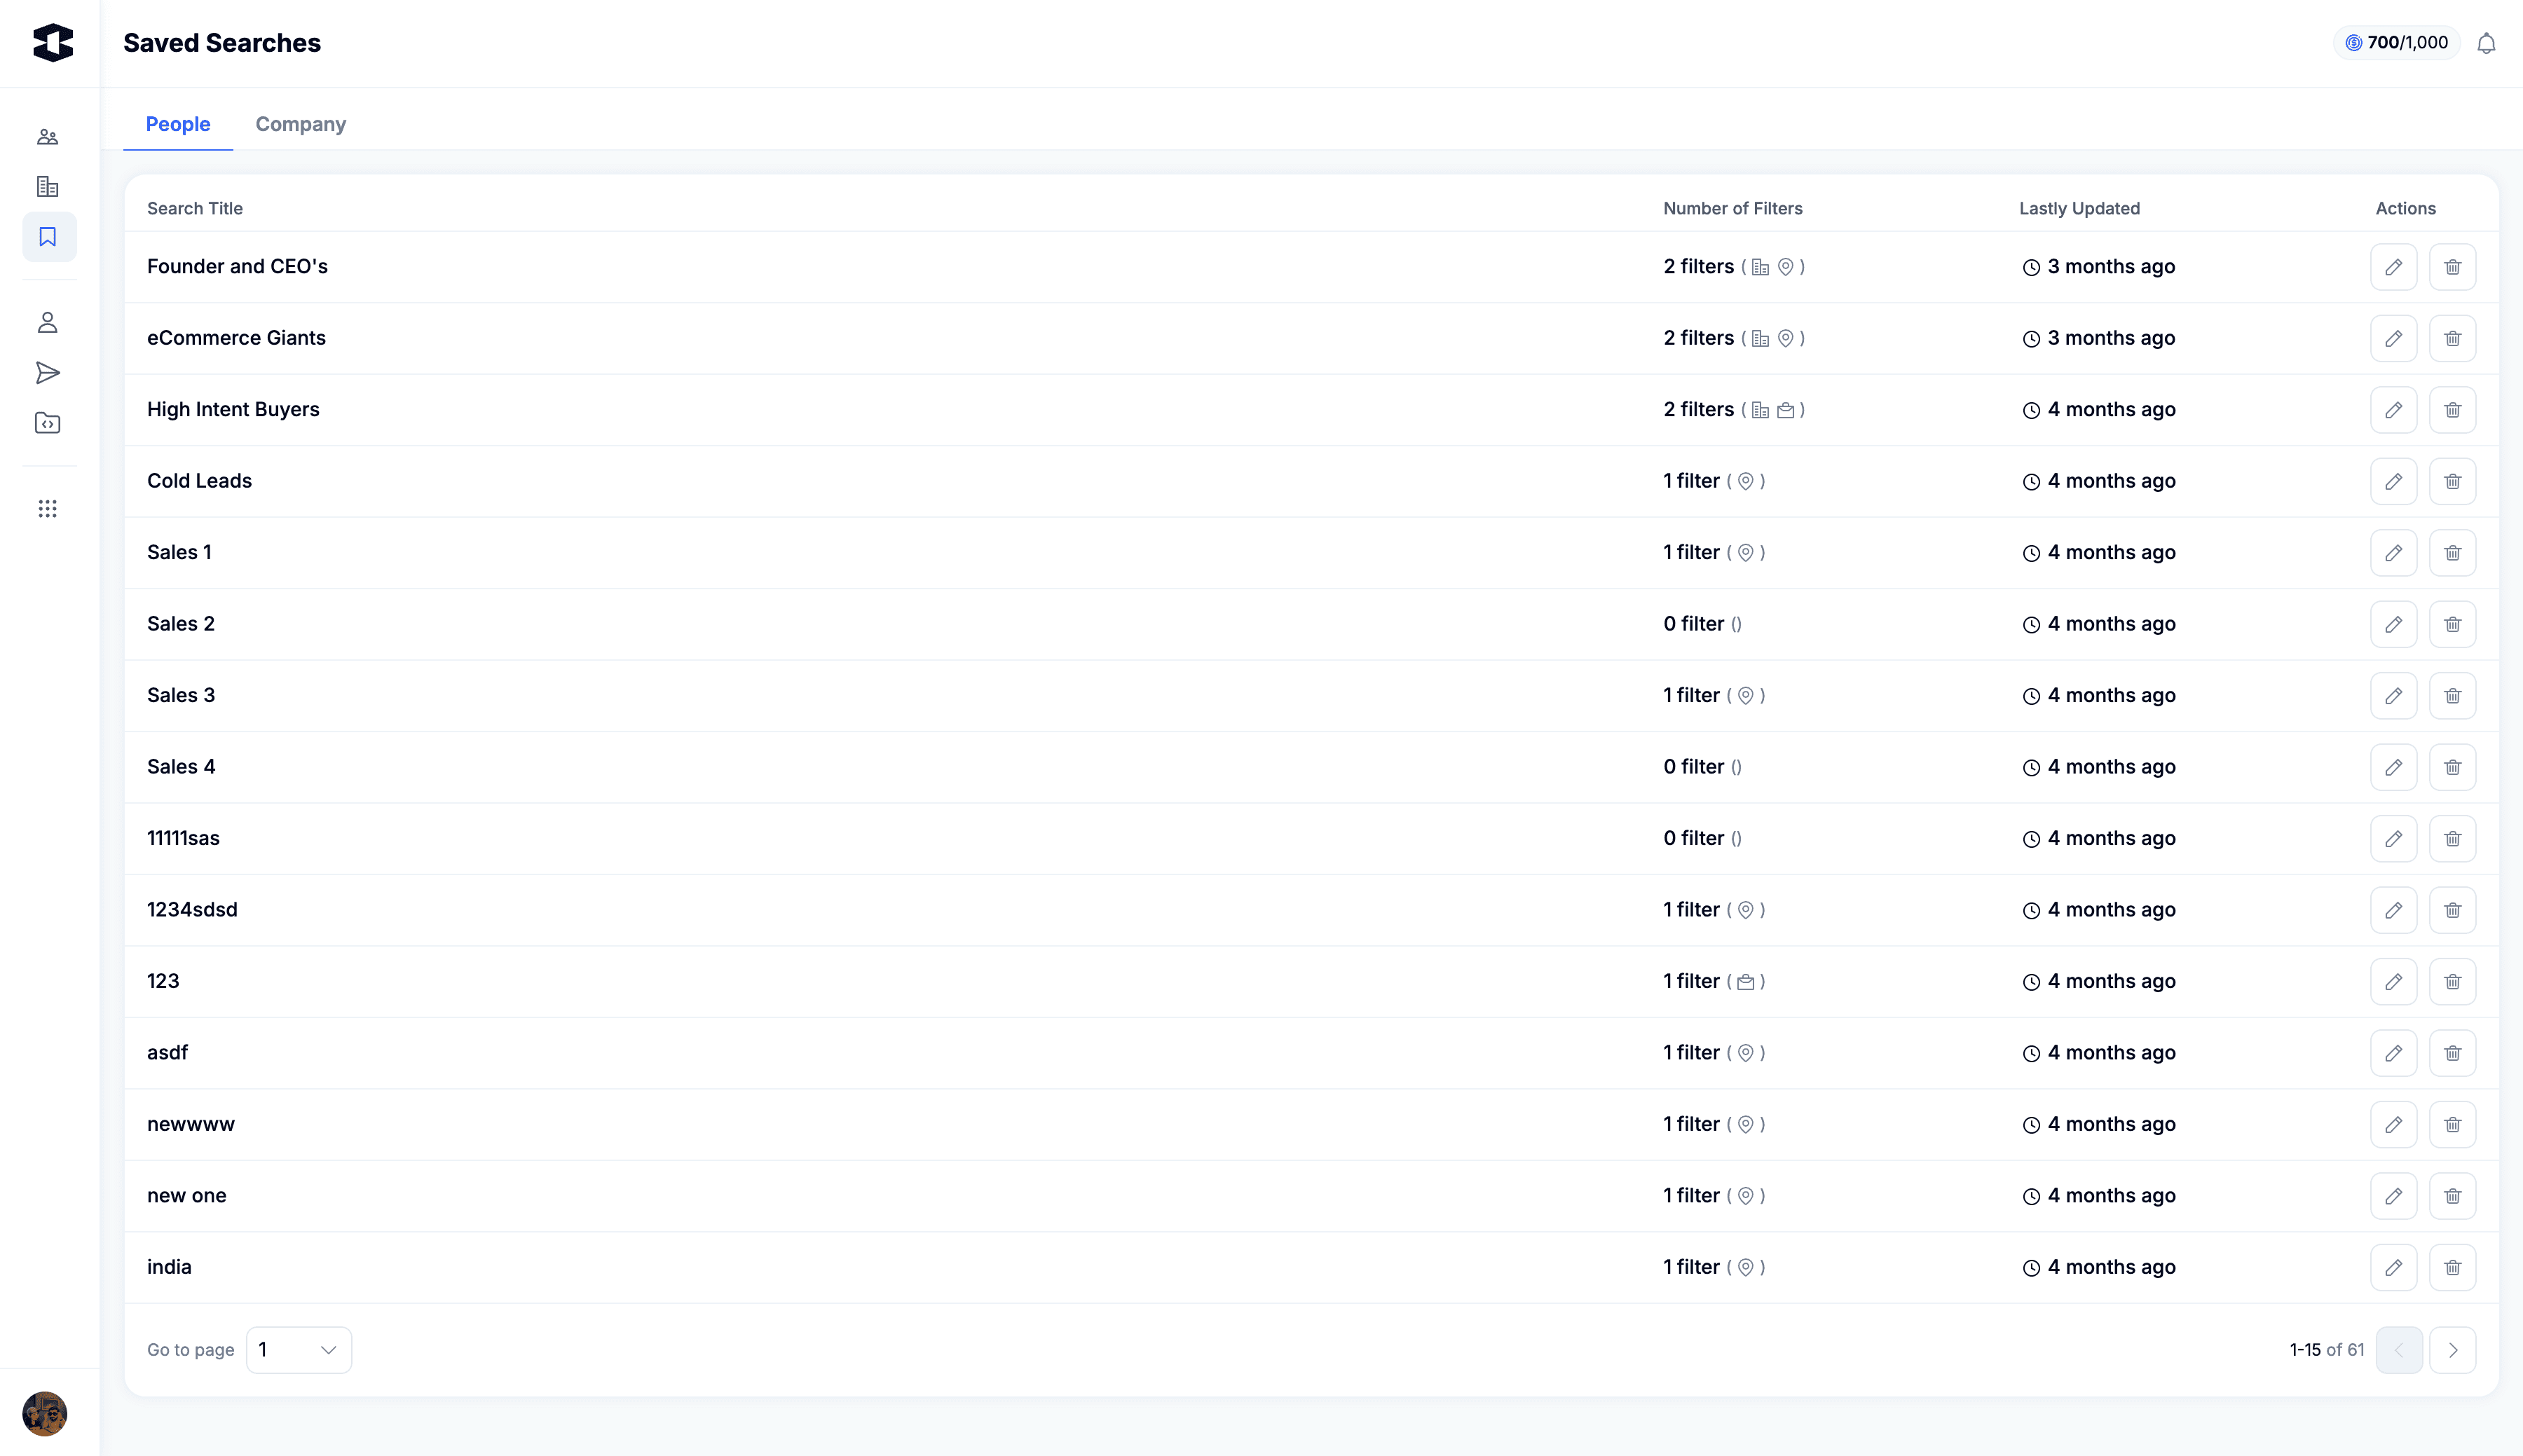Go to next page of results
2523x1456 pixels.
click(2452, 1350)
